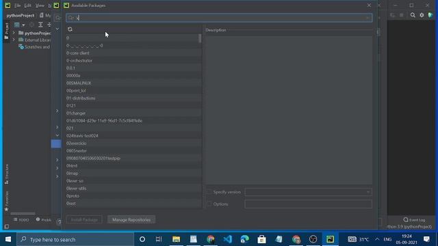
Task: Select the 00SMALINUX package row
Action: tap(134, 83)
